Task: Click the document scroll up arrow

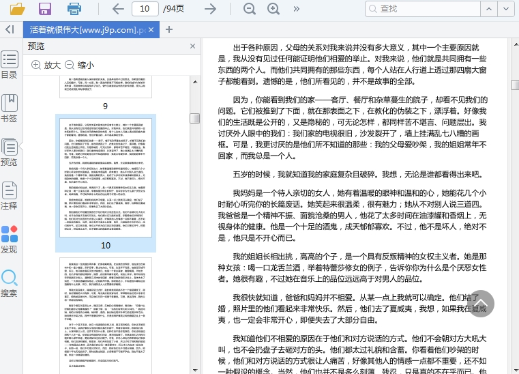Action: (516, 44)
